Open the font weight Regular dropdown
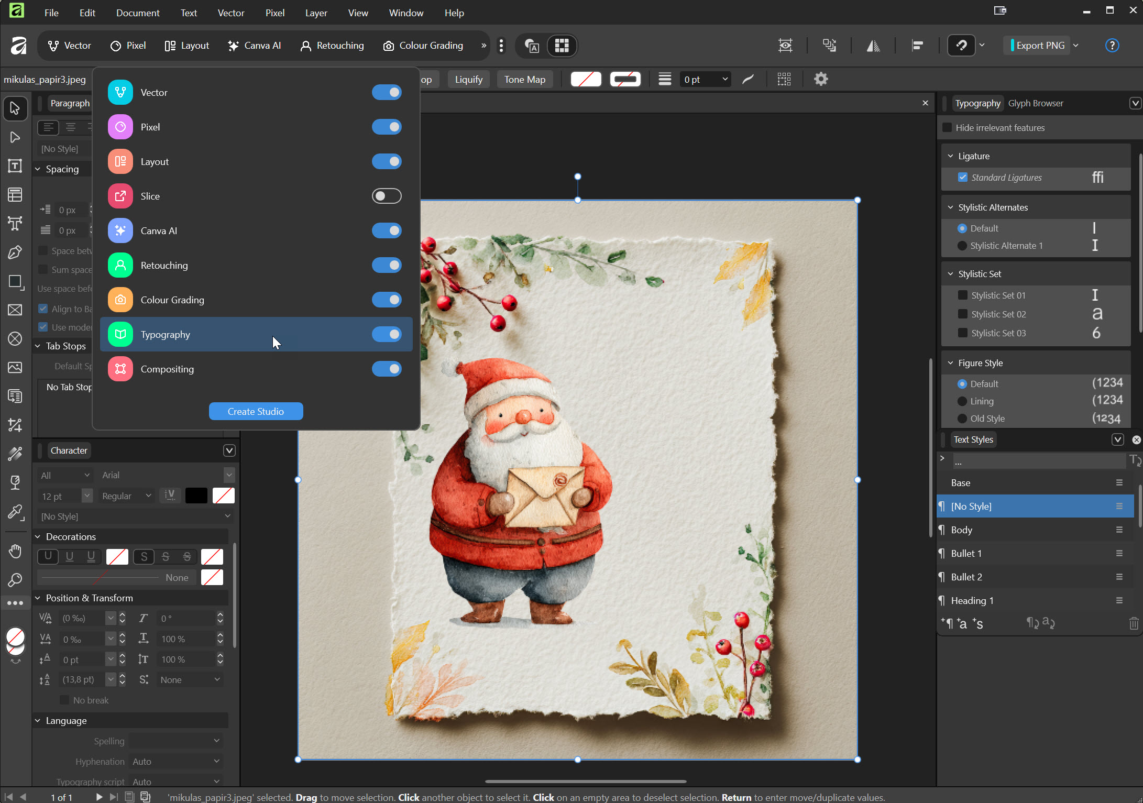This screenshot has height=803, width=1143. [x=126, y=496]
